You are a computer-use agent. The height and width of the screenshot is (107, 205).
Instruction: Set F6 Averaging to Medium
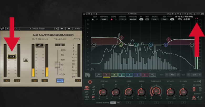coord(133,19)
